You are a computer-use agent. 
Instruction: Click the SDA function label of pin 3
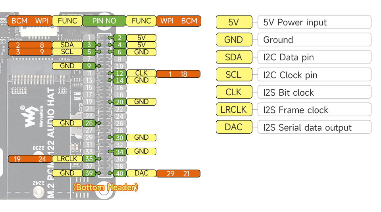(x=67, y=45)
